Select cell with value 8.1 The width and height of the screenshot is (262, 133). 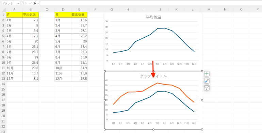[30, 79]
